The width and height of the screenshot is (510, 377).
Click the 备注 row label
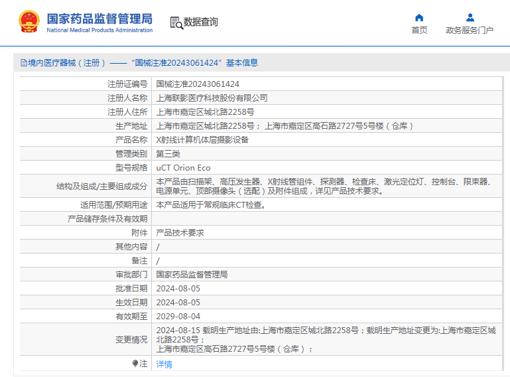(x=139, y=261)
